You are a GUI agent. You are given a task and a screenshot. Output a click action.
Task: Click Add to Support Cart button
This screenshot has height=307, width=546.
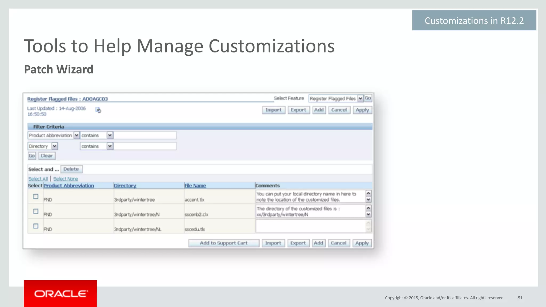pos(224,243)
